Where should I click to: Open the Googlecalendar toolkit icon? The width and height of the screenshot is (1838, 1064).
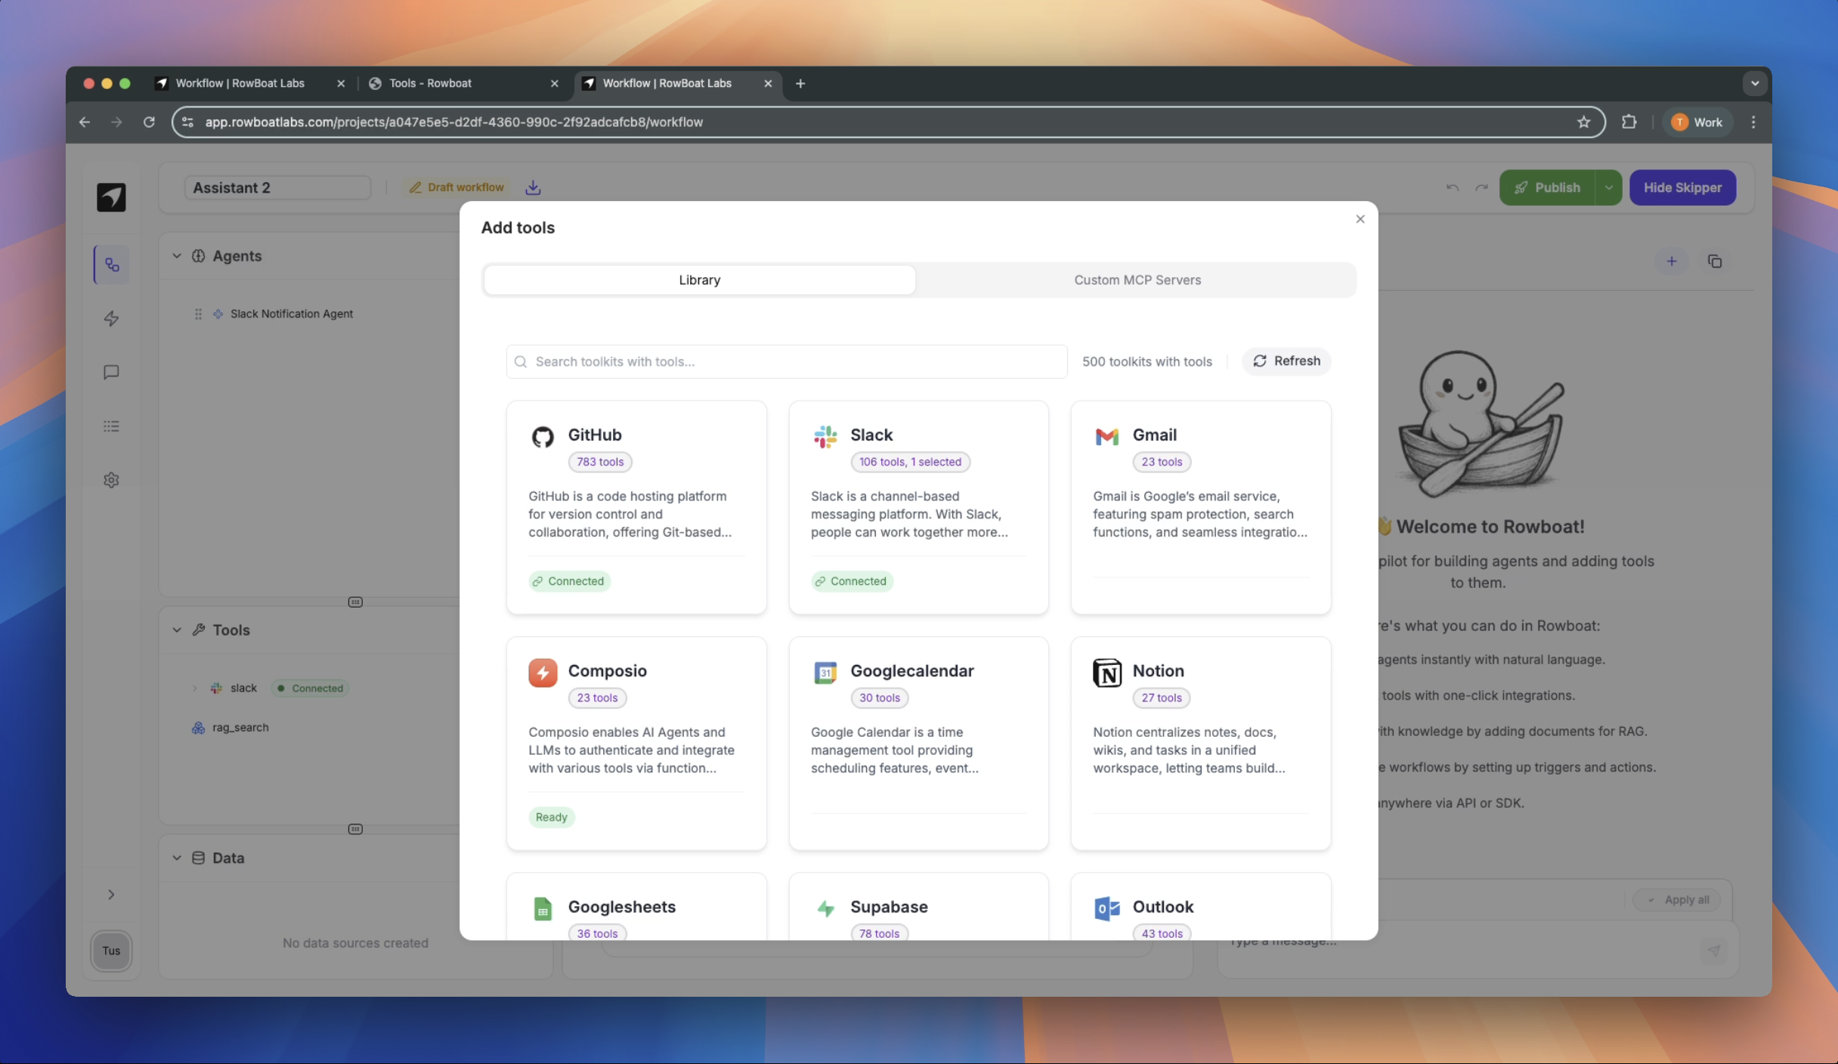coord(825,672)
